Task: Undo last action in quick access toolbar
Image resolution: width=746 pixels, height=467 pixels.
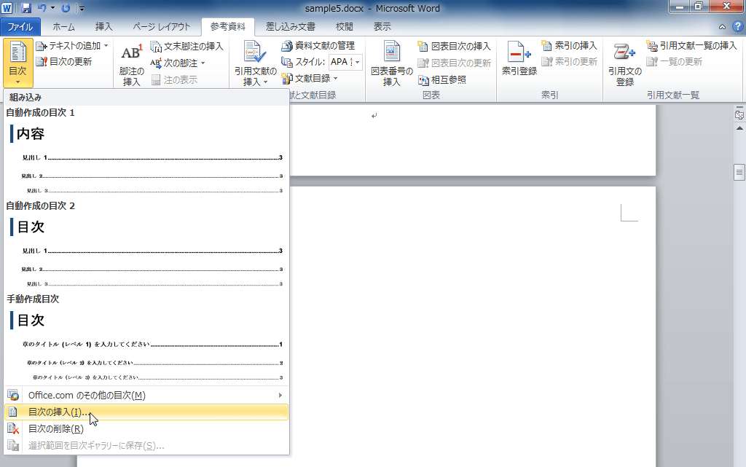Action: 42,8
